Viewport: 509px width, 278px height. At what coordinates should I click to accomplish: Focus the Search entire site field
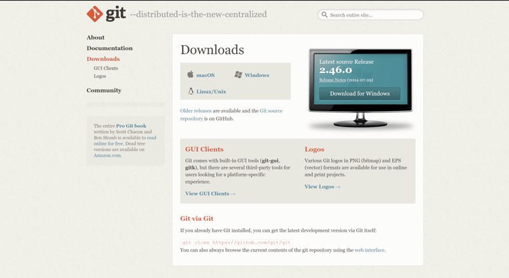coord(370,15)
